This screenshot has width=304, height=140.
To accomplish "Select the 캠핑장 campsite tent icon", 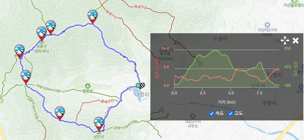I will coord(88,85).
